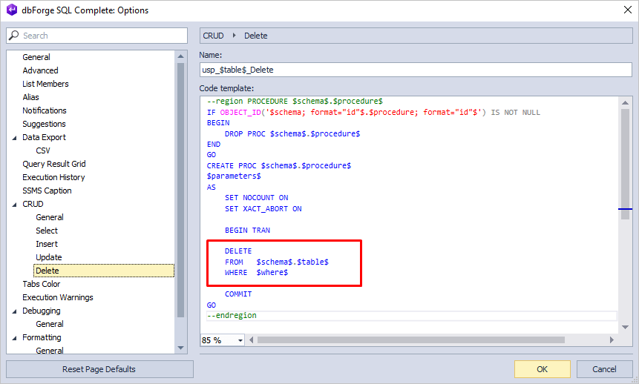Select the Formatting tree item
639x384 pixels.
(x=42, y=337)
